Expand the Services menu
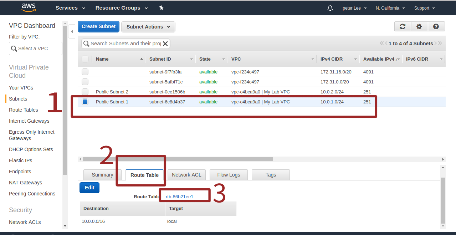This screenshot has height=235, width=456. pos(70,8)
